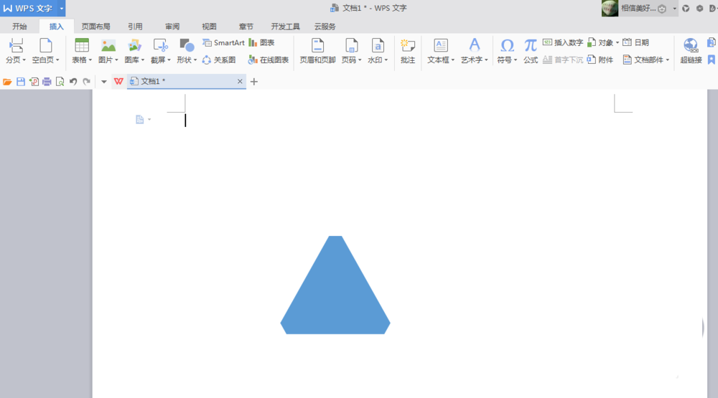Expand the 表格 dropdown arrow
Screen dimensions: 718x398
pyautogui.click(x=90, y=60)
